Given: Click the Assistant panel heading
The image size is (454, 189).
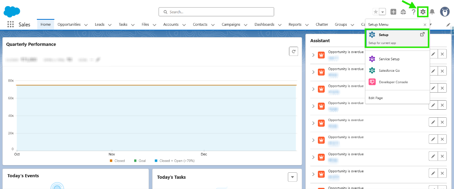Looking at the screenshot, I should tap(320, 41).
